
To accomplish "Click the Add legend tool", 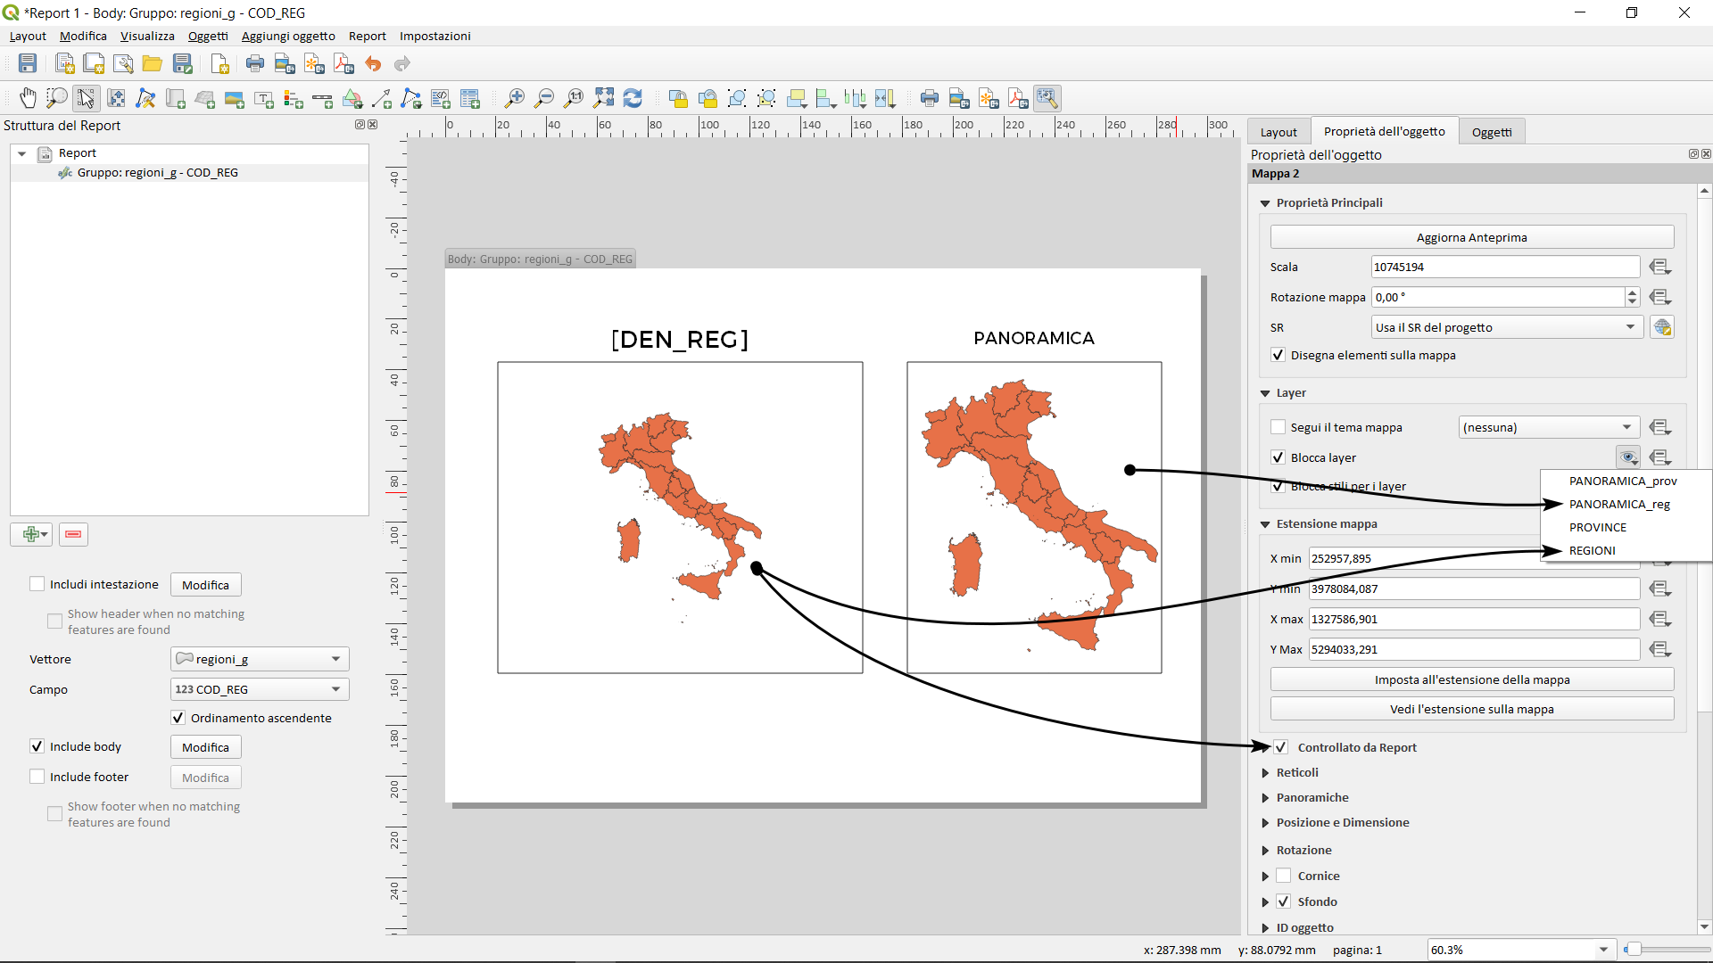I will [x=294, y=98].
